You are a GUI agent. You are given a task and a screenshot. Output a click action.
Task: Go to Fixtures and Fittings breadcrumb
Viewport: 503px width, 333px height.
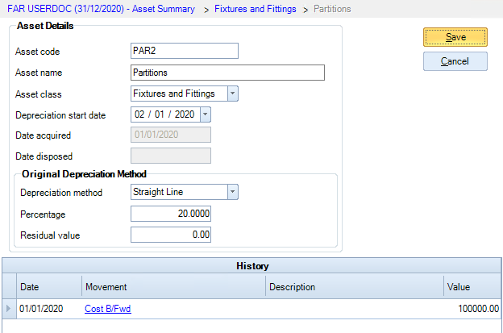255,9
